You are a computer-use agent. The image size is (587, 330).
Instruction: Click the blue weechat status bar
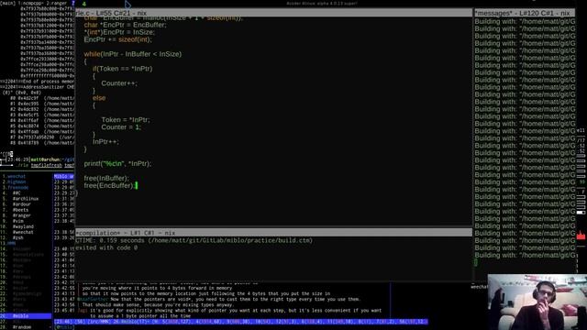point(240,322)
